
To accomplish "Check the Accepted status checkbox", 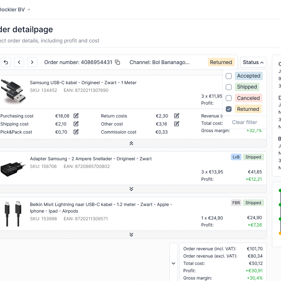I will [229, 76].
